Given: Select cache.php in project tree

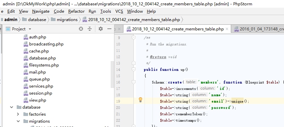Looking at the screenshot, I should [39, 51].
